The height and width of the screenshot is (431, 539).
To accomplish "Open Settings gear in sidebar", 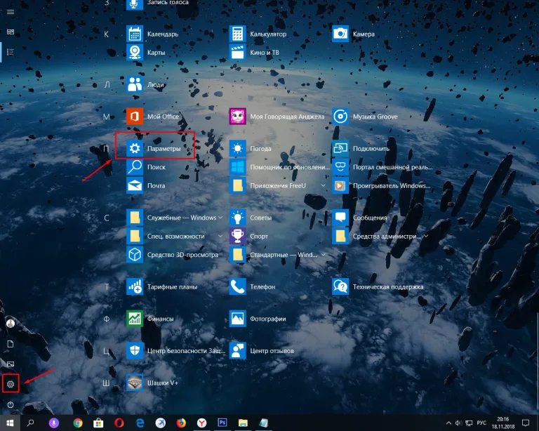I will click(x=11, y=384).
